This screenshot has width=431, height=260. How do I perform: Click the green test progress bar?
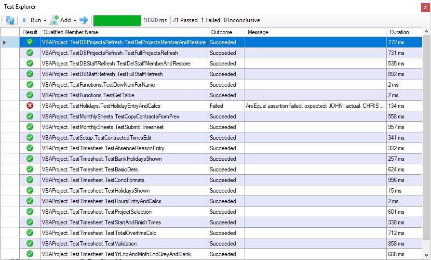point(117,21)
